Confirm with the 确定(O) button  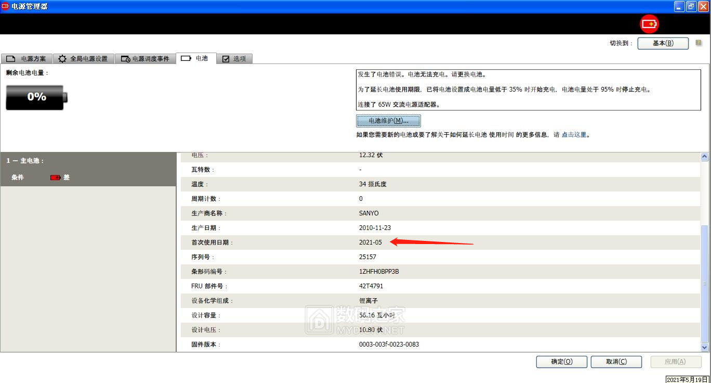click(561, 362)
